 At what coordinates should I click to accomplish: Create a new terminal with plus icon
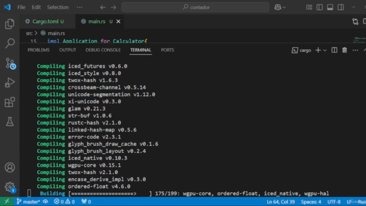pyautogui.click(x=318, y=50)
